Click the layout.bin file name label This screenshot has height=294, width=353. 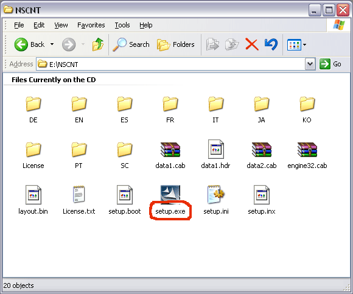click(33, 211)
